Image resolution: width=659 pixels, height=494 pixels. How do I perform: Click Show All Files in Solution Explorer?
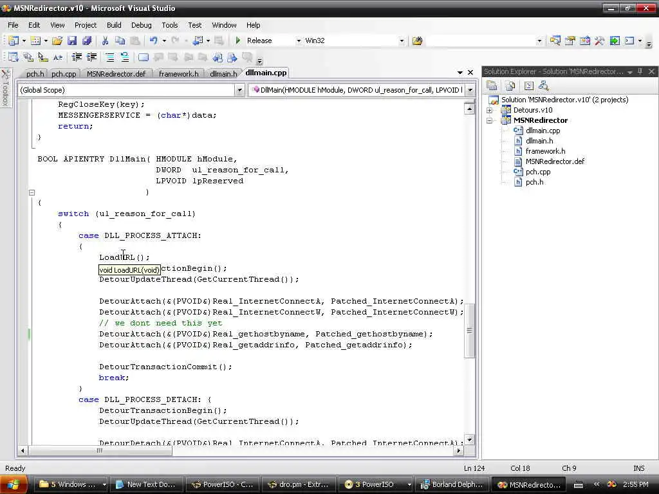(510, 86)
